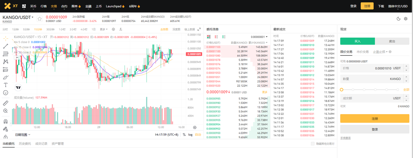Viewport: 413px width, 158px height.
Task: Expand chart to fullscreen
Action: click(199, 29)
